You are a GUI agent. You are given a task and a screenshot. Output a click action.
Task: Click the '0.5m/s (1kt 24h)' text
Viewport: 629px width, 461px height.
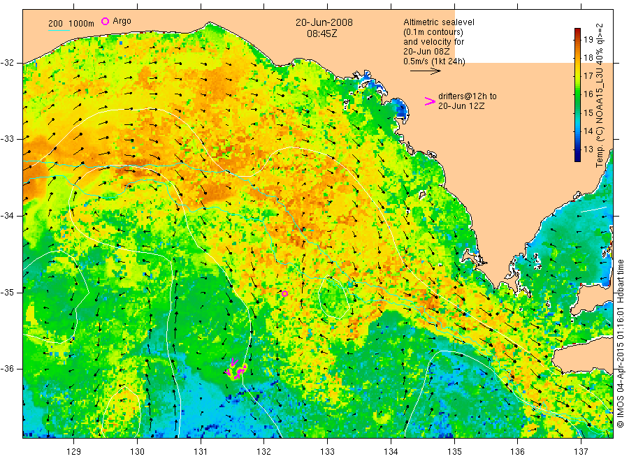coord(434,61)
